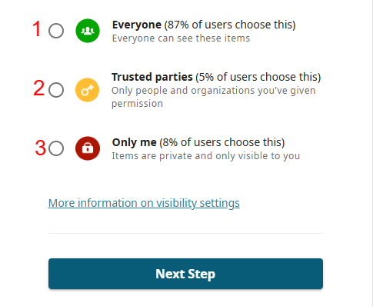Click 'Items are private' description text
This screenshot has height=306, width=373.
(x=206, y=156)
